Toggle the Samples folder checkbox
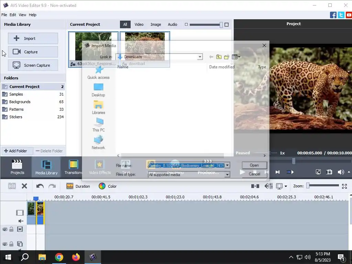The image size is (352, 264). pos(5,94)
